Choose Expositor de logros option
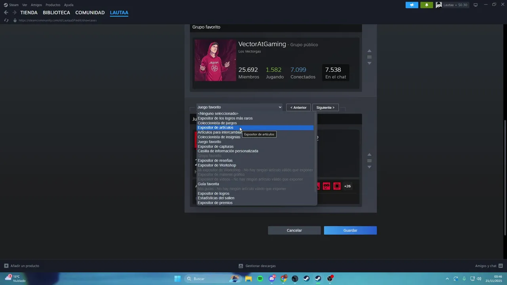The height and width of the screenshot is (285, 507). pyautogui.click(x=255, y=194)
